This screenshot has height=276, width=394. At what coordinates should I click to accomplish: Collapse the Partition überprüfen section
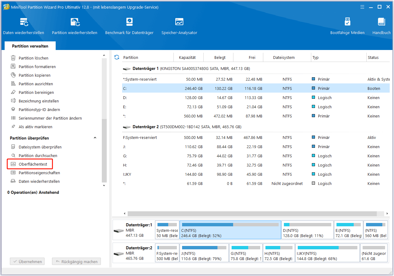[95, 138]
